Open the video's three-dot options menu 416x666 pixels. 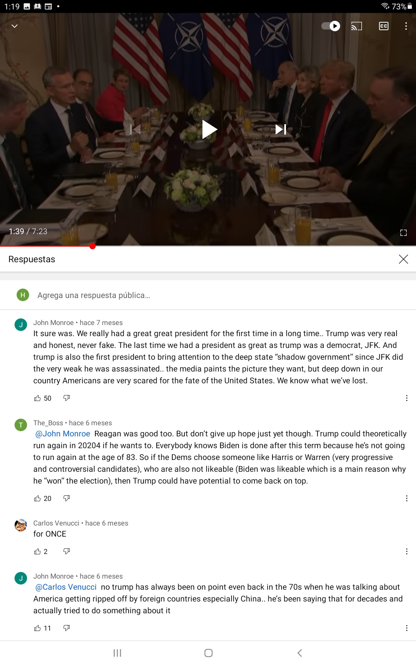pos(406,26)
